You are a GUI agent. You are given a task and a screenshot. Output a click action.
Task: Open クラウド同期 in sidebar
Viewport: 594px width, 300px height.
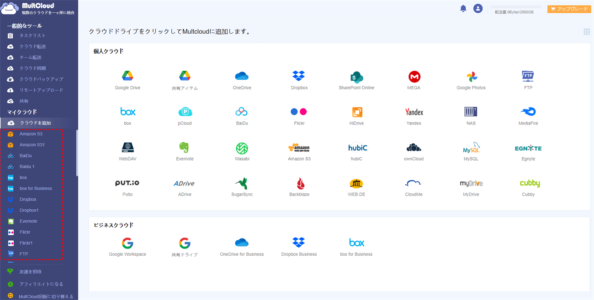32,68
